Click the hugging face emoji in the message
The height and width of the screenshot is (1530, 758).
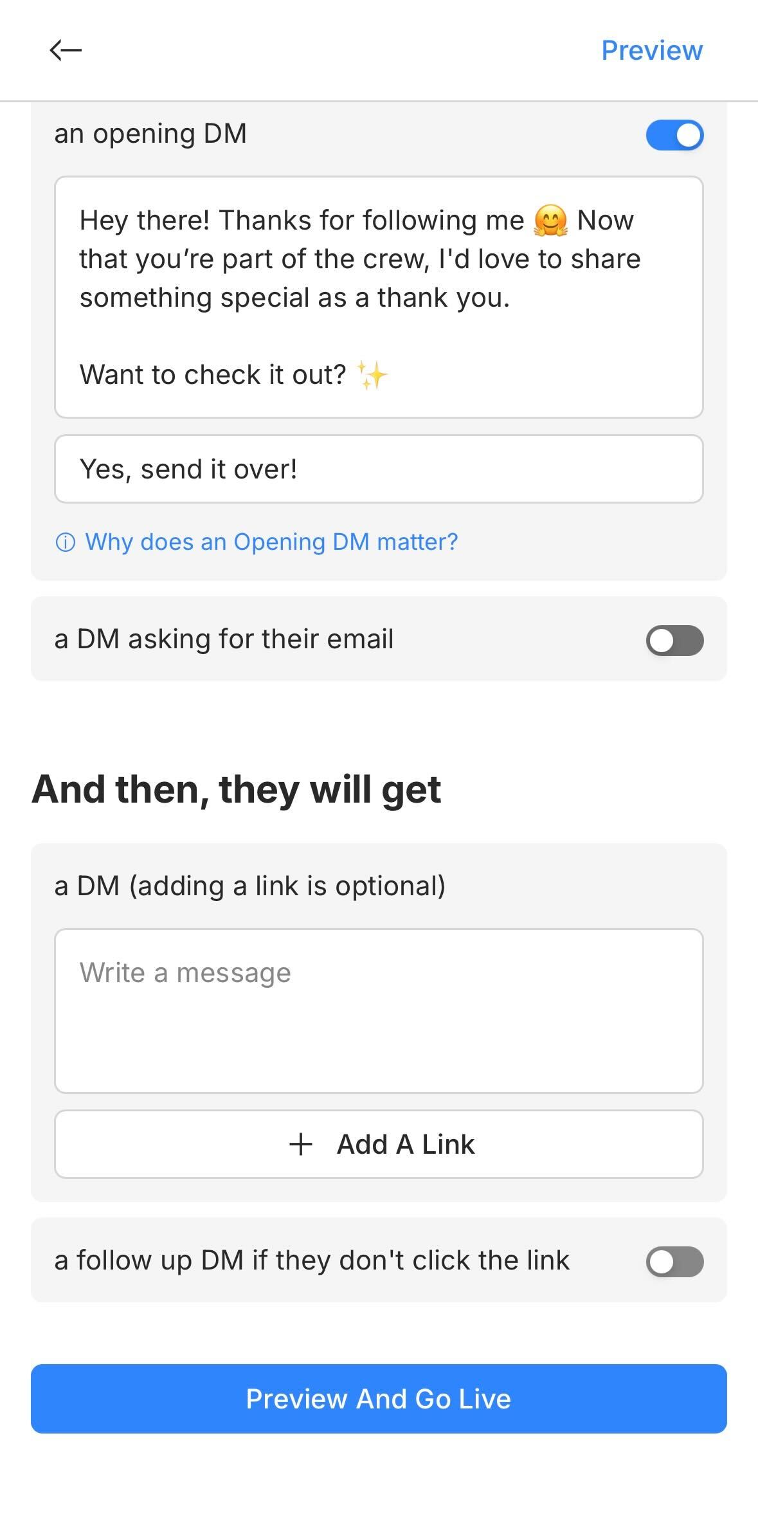[x=551, y=221]
